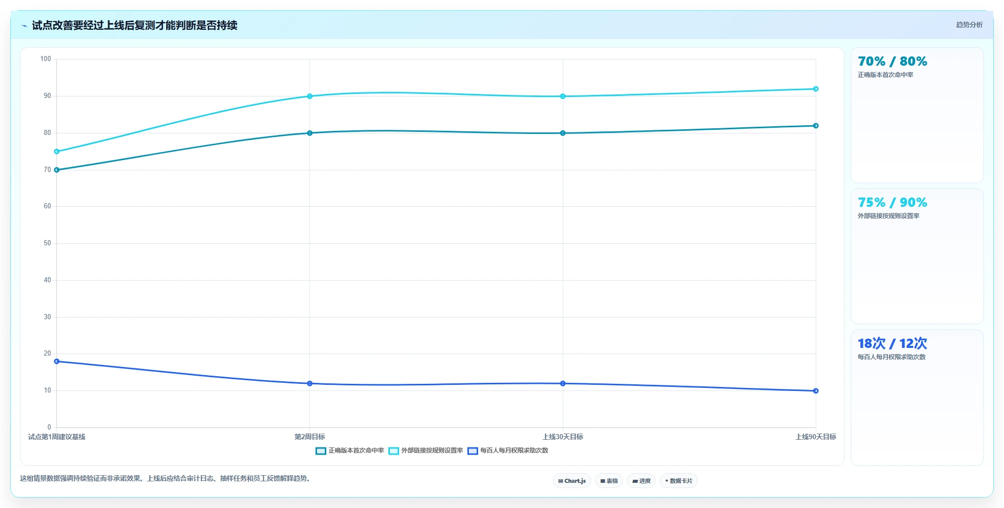This screenshot has height=508, width=1004.
Task: Click the panel title 试点改善要经过上线后复测
Action: pyautogui.click(x=134, y=25)
